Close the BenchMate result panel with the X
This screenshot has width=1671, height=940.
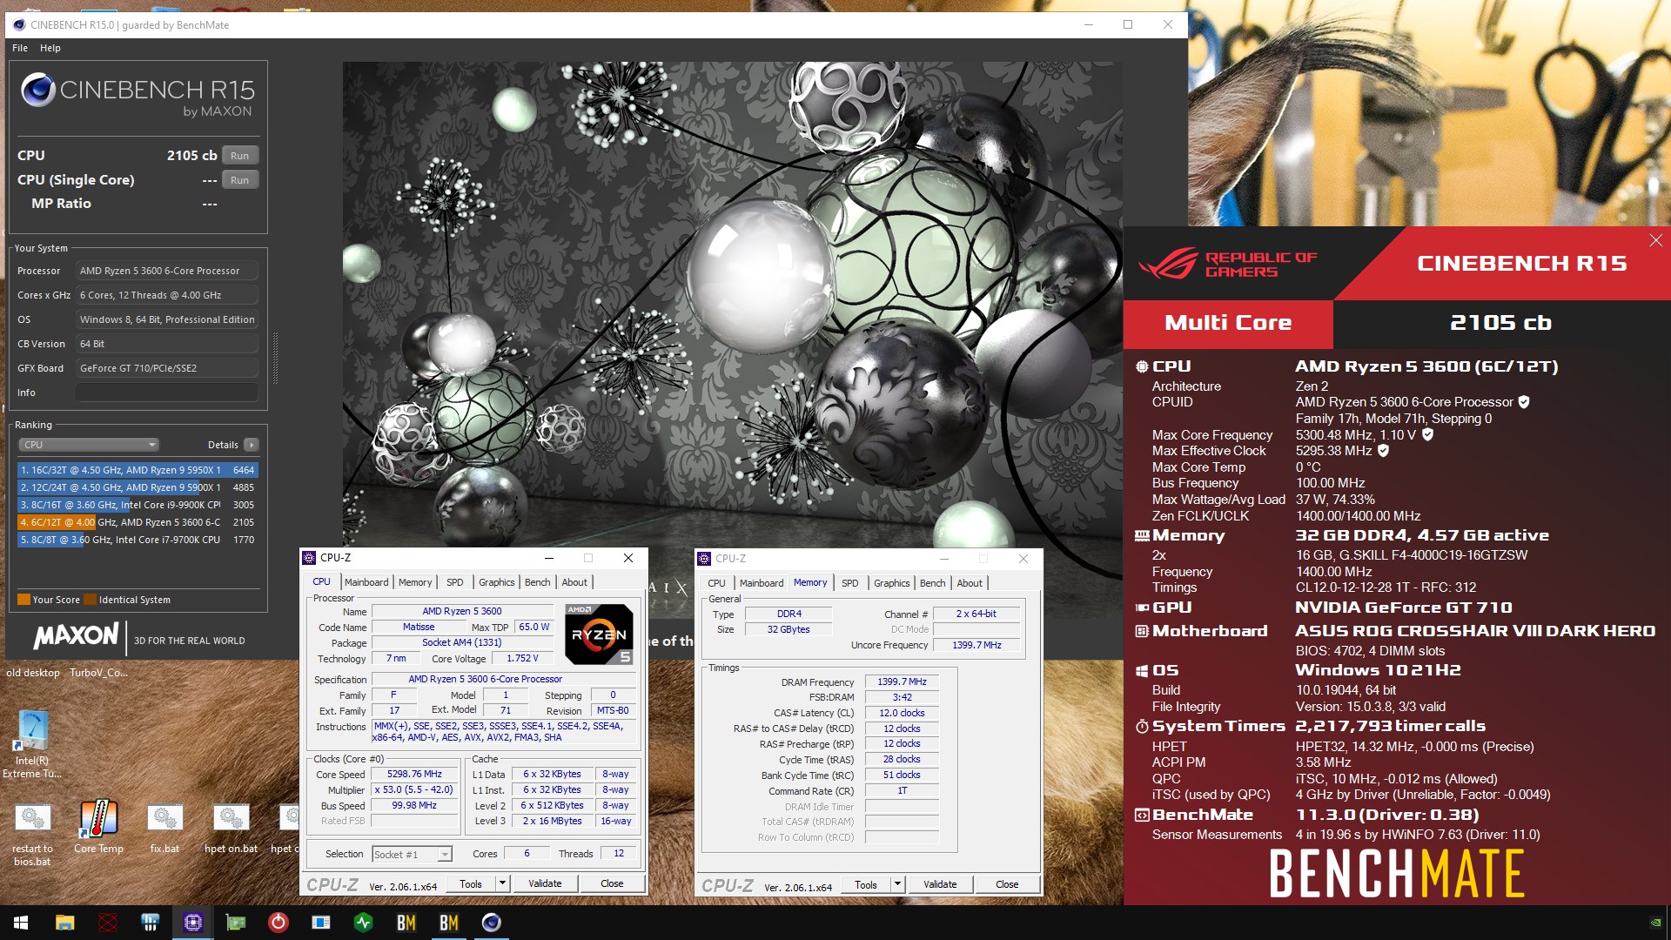tap(1655, 240)
